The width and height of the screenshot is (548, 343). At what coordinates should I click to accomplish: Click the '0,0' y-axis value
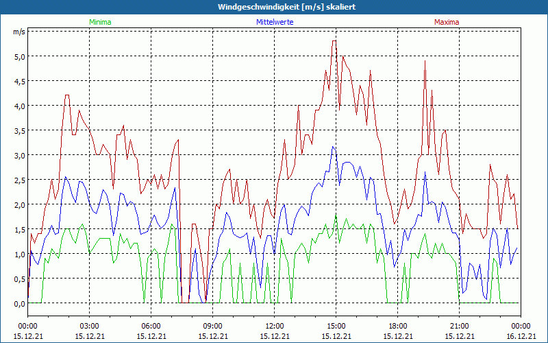coord(20,304)
